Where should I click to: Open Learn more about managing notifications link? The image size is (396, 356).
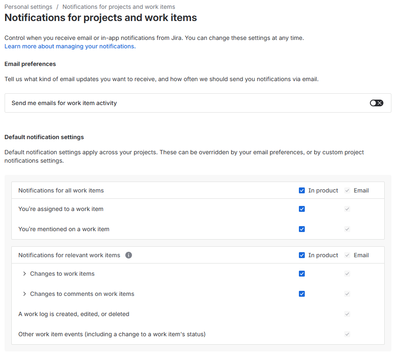coord(69,46)
